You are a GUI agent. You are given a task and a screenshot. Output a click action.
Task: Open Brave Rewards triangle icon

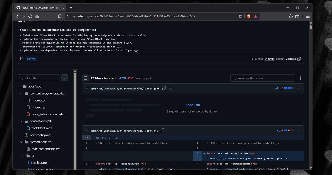click(x=256, y=16)
